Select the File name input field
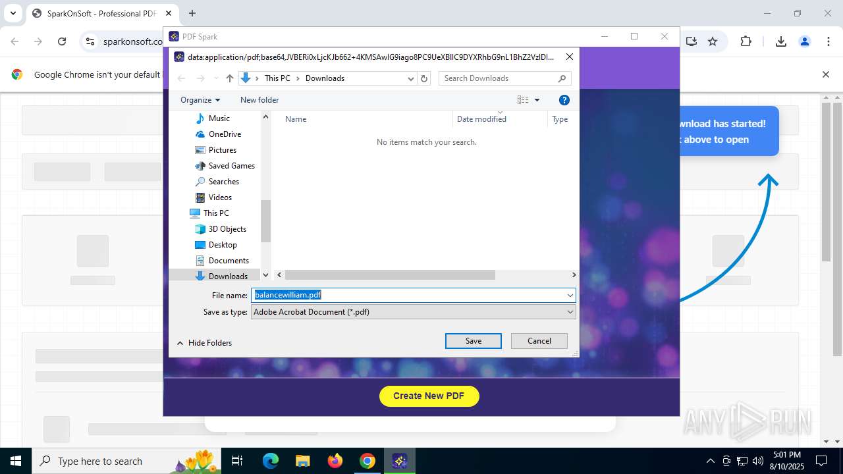The height and width of the screenshot is (474, 843). point(408,295)
